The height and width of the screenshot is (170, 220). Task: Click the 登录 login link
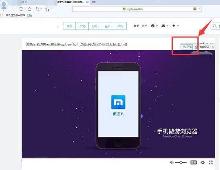tap(136, 26)
